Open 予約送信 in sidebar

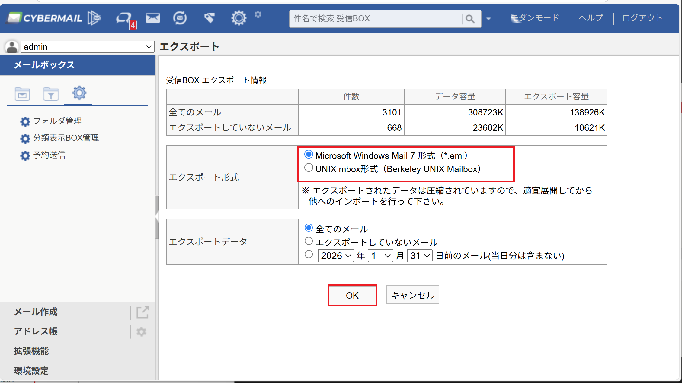(49, 155)
